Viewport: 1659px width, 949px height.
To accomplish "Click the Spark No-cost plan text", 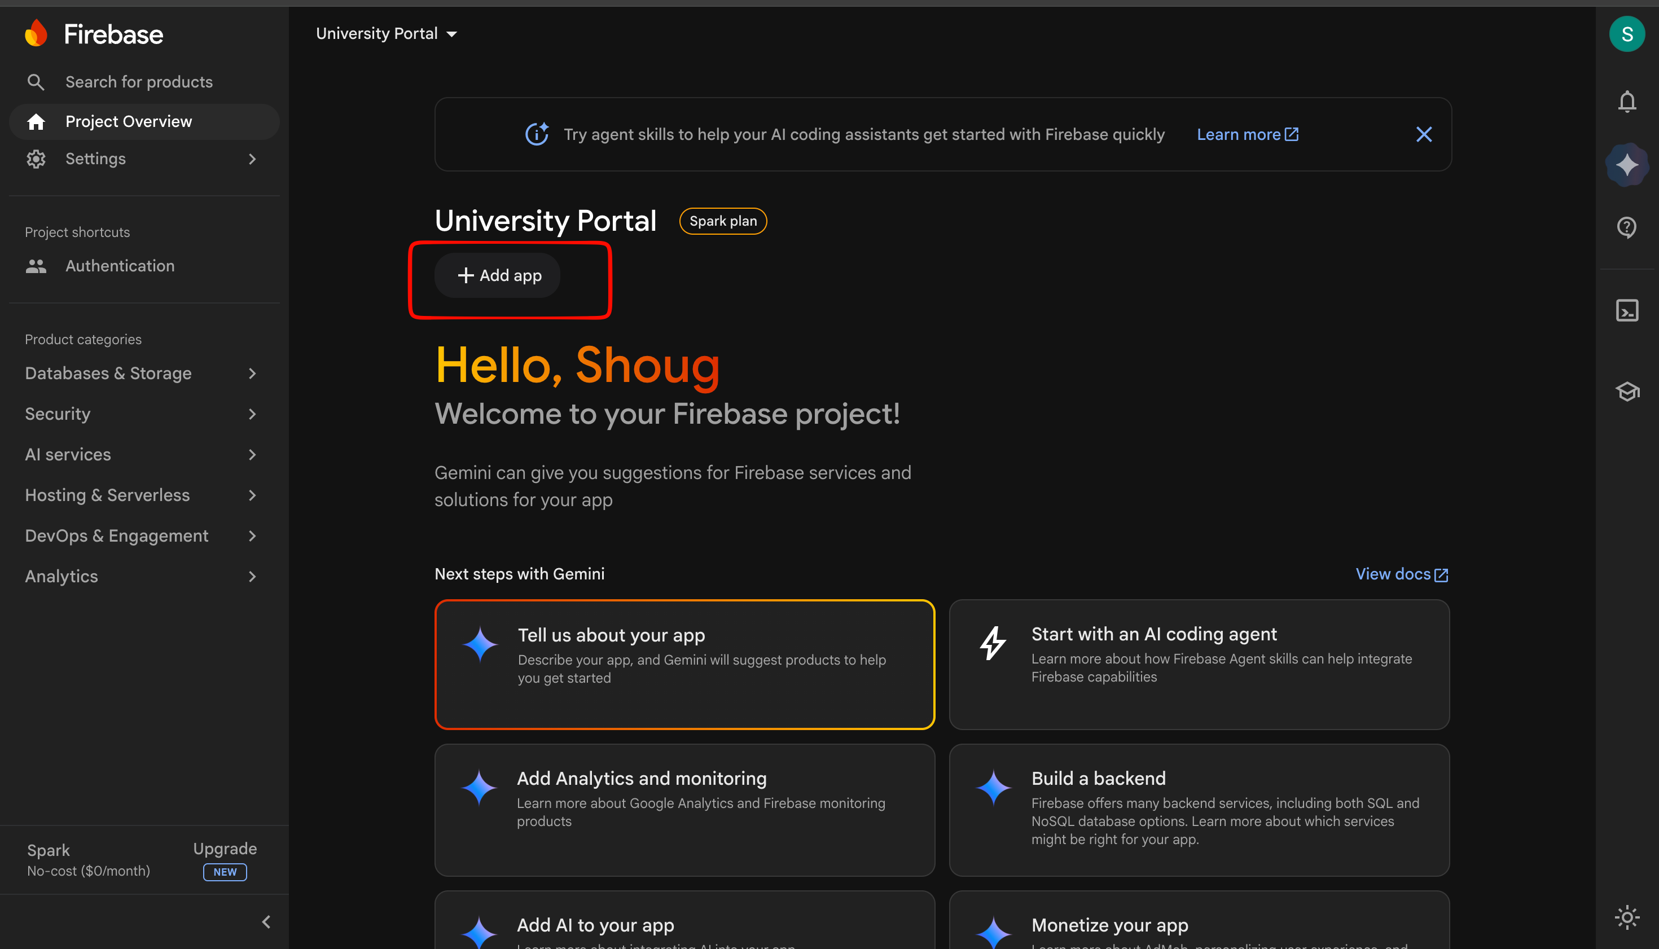I will 89,860.
